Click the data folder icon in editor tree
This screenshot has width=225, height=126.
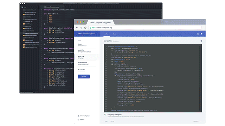tap(22, 7)
